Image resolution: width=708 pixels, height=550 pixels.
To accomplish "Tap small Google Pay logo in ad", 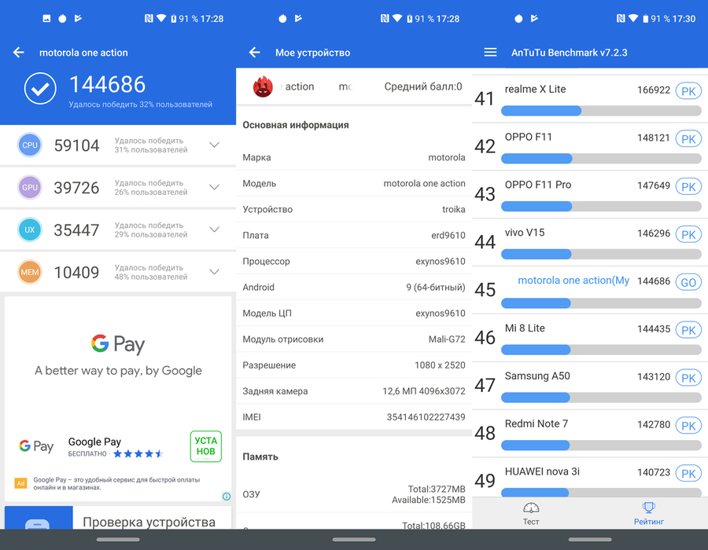I will 36,446.
